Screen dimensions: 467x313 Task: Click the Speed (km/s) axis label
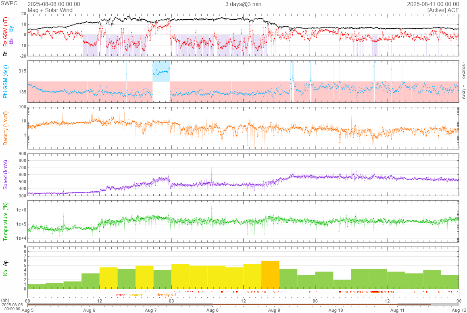click(x=6, y=174)
